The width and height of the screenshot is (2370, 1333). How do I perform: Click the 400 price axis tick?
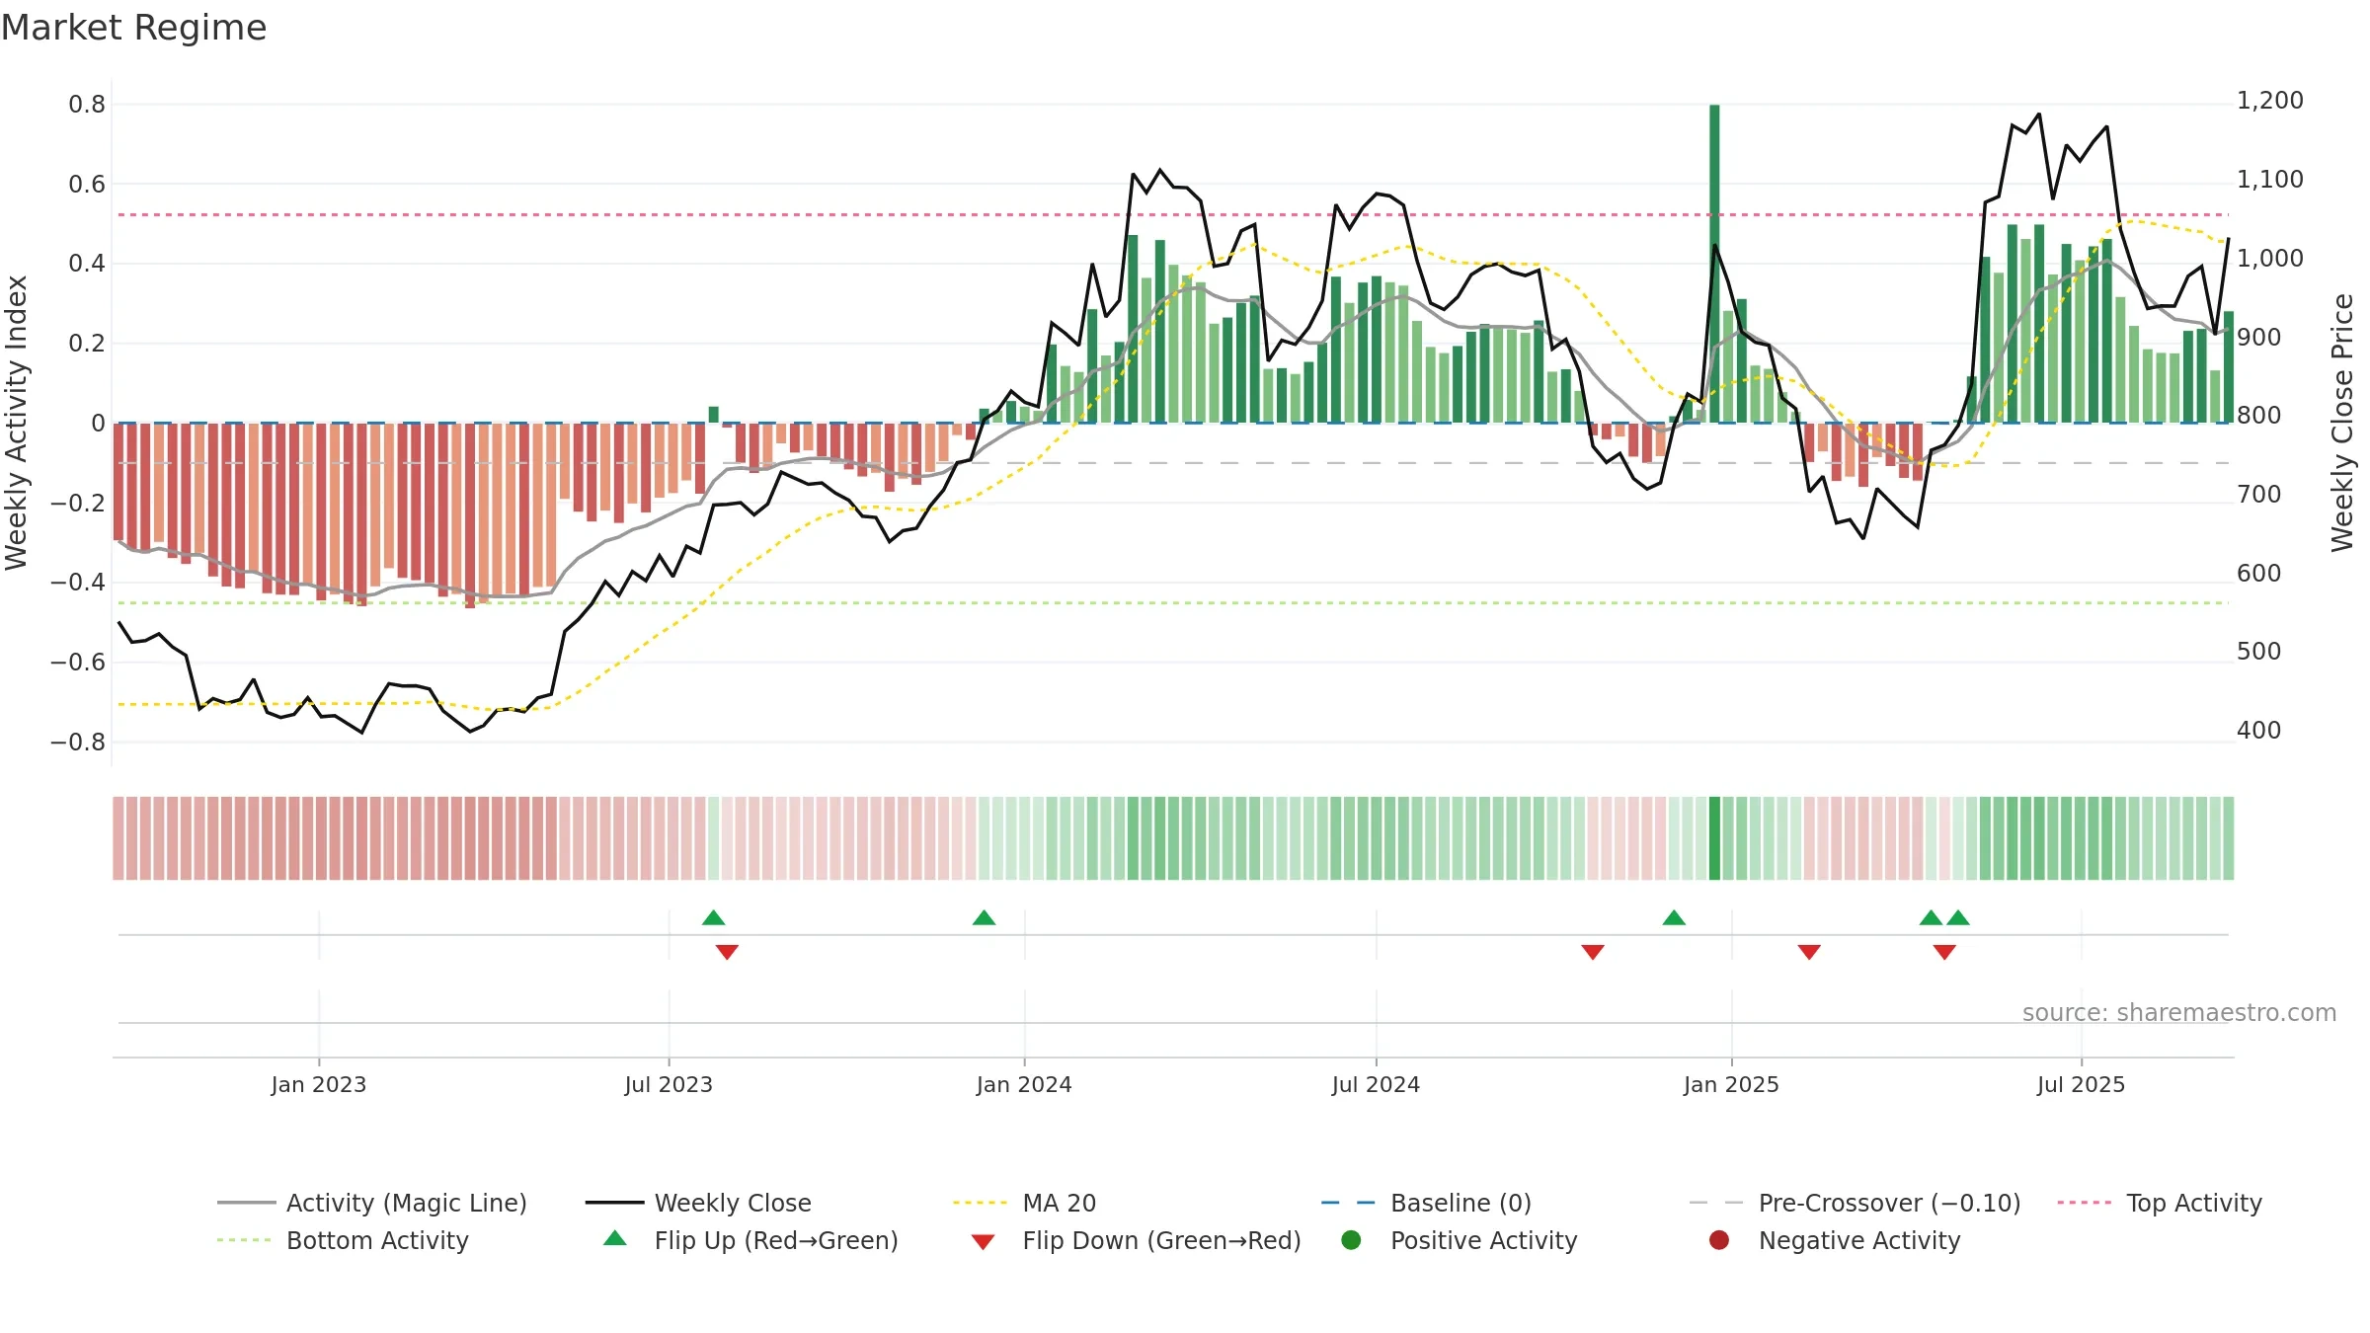2259,731
